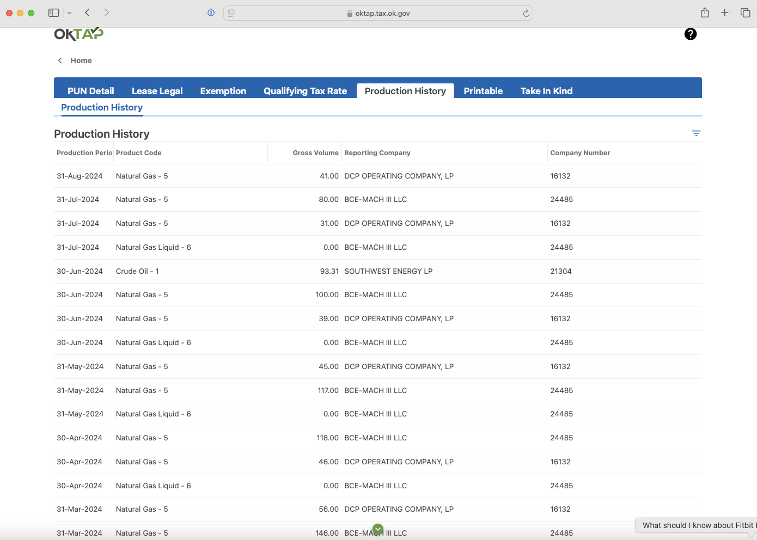Click the reader view icon in address bar
Screen dimensions: 757x540
click(x=231, y=13)
